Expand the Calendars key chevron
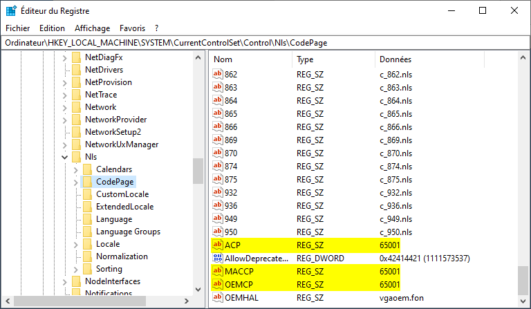 [x=76, y=169]
